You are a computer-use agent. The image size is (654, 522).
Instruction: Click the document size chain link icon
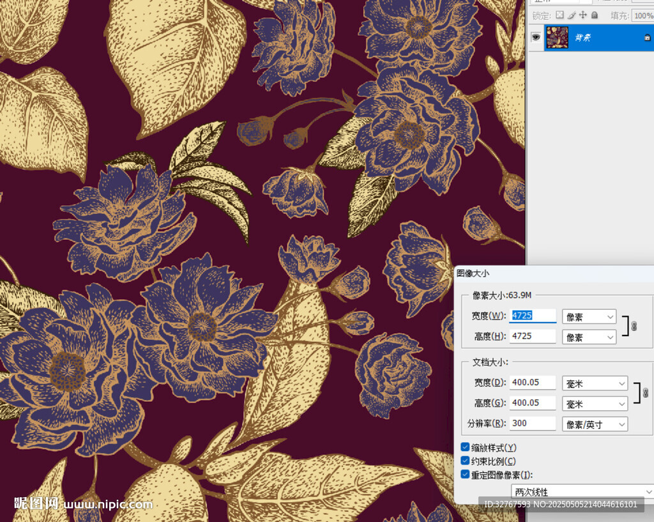tap(646, 393)
